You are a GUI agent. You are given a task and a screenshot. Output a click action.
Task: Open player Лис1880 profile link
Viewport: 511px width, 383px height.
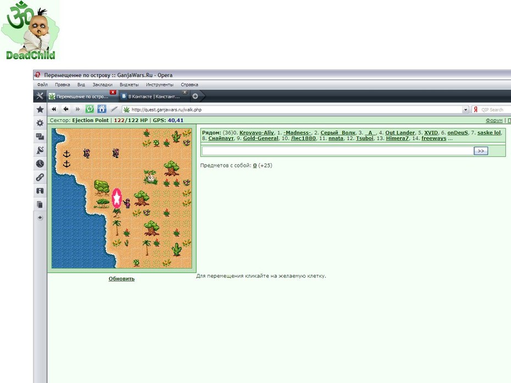tap(303, 138)
